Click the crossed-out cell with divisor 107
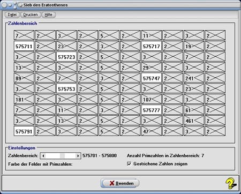The width and height of the screenshot is (241, 194). [152, 99]
